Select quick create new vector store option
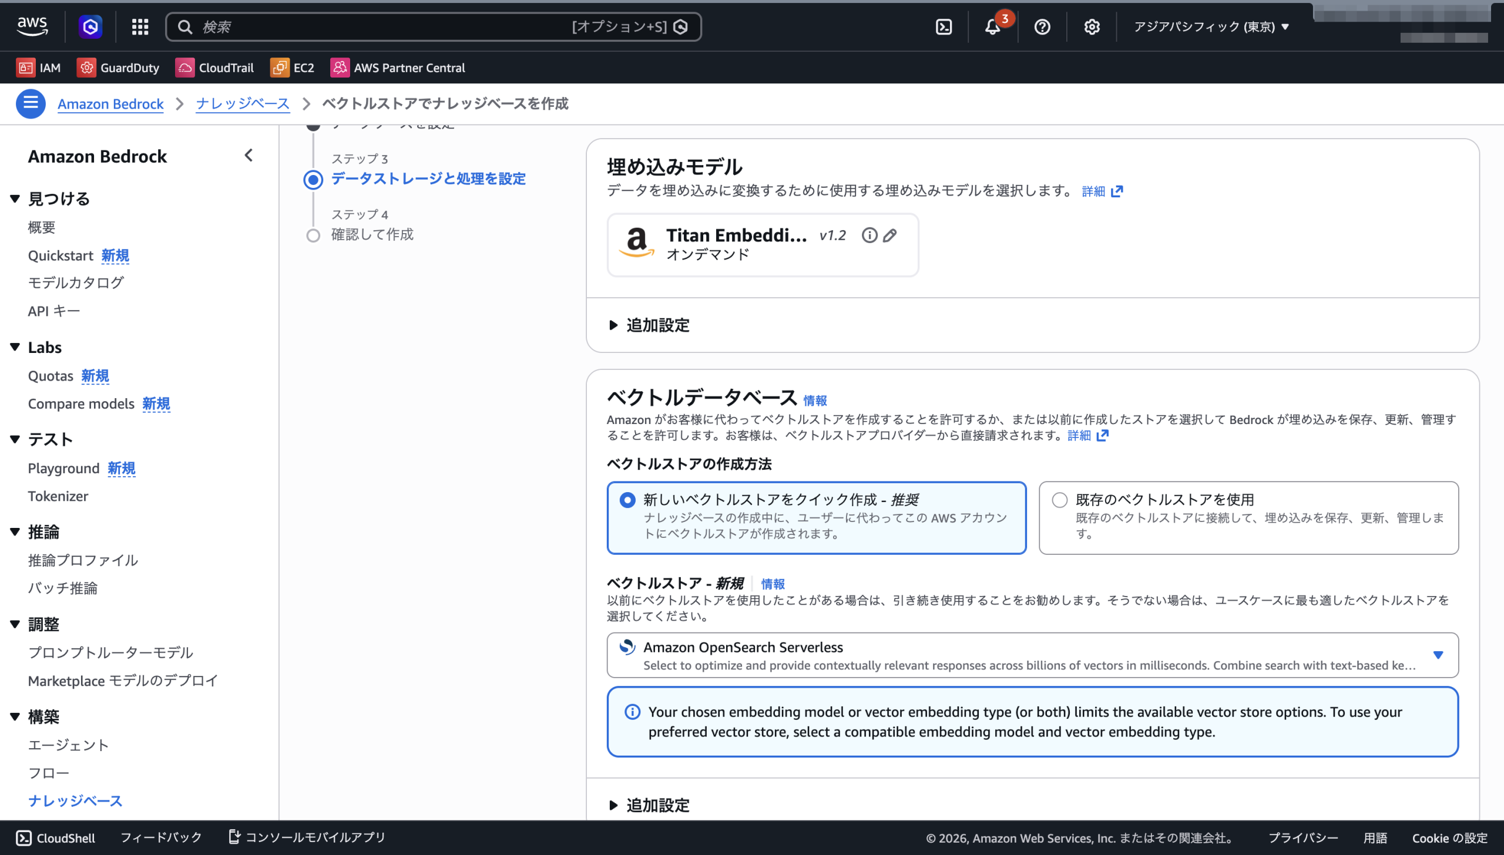 pos(627,500)
